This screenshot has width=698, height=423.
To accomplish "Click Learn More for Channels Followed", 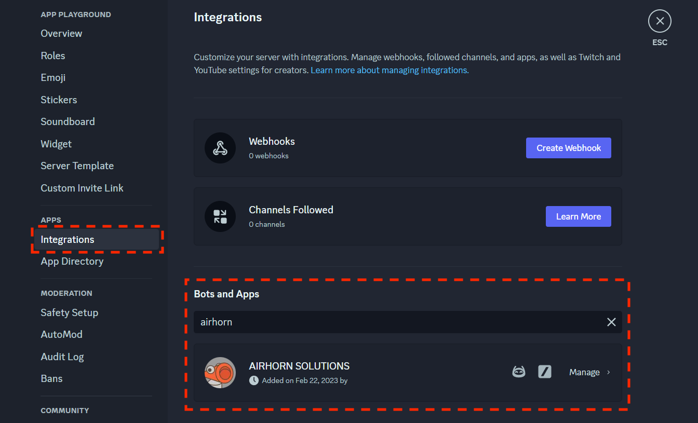I will point(579,216).
